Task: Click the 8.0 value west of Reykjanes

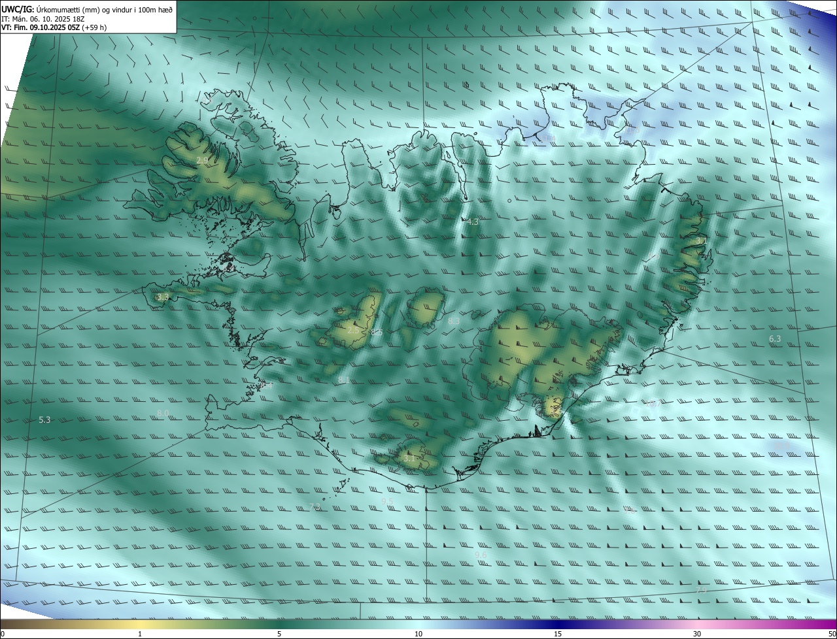Action: [163, 413]
